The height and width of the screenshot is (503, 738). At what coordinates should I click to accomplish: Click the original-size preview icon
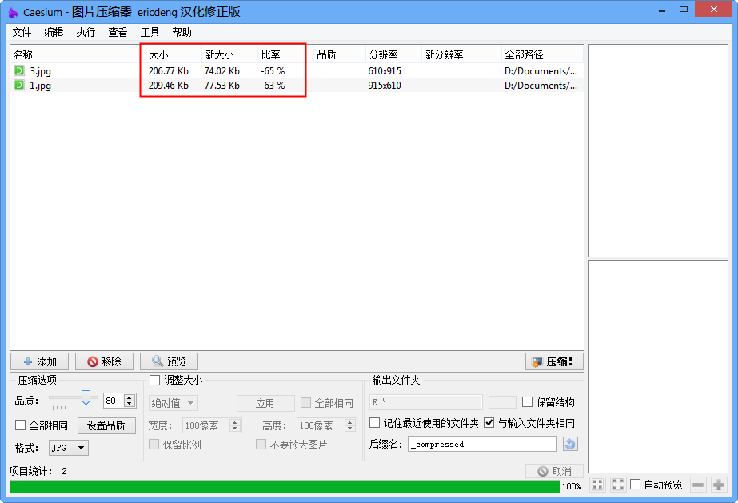(618, 484)
